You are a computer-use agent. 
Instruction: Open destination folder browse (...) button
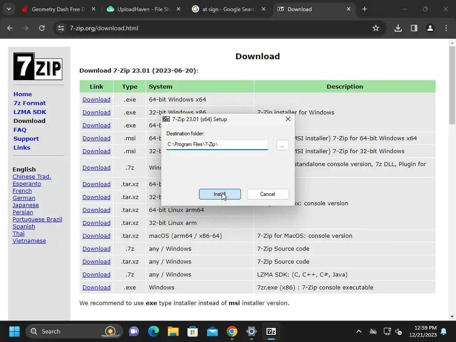(x=282, y=145)
